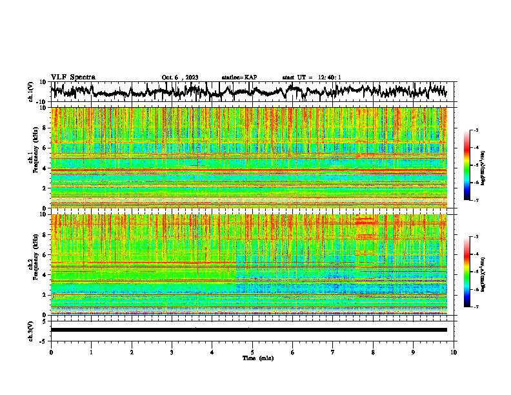Click the ch.2 color scale bar

[466, 272]
